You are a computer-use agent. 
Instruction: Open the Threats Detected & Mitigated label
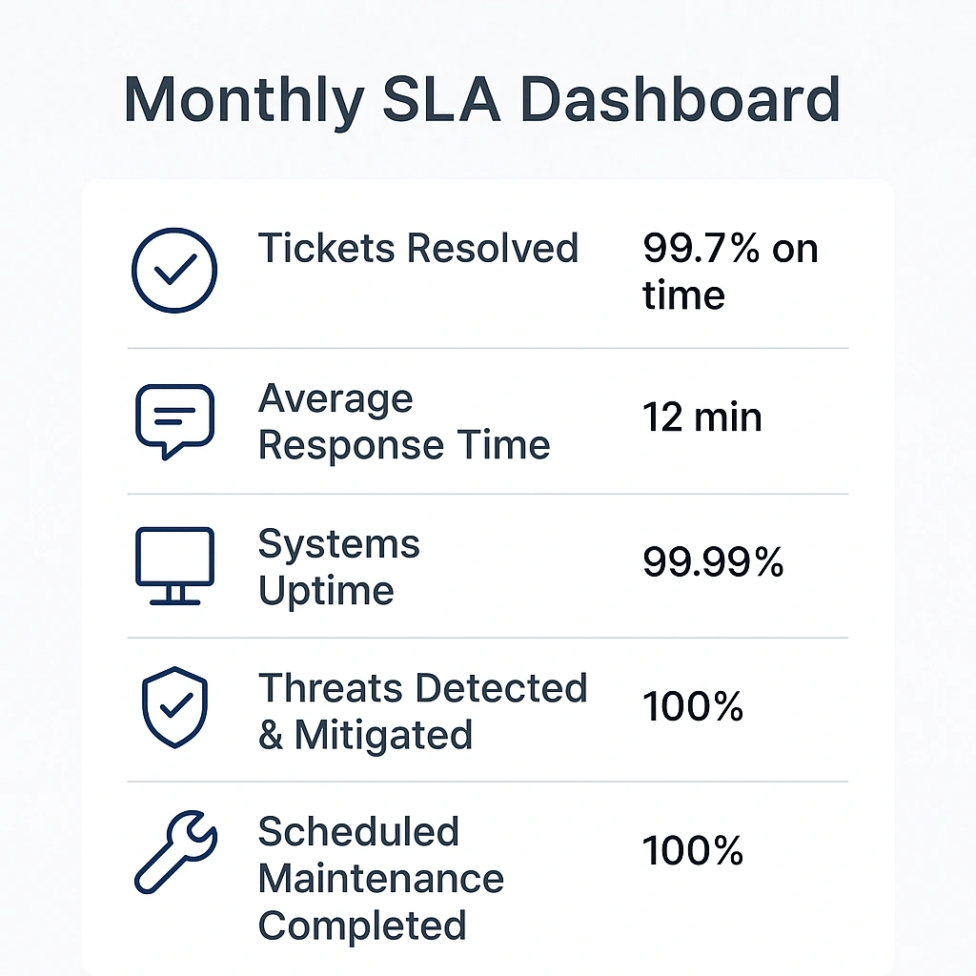422,711
